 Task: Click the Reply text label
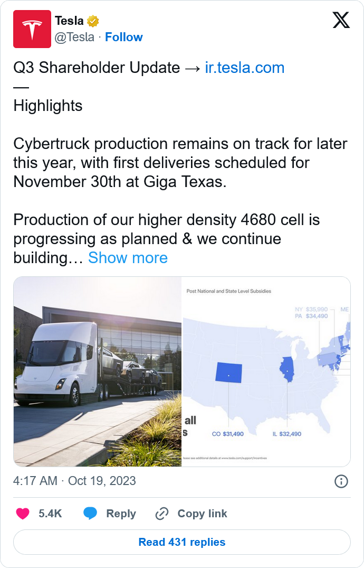pyautogui.click(x=121, y=514)
